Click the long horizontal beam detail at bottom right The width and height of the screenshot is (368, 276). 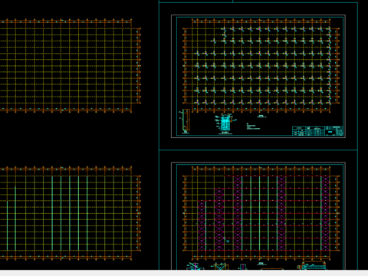pyautogui.click(x=312, y=266)
